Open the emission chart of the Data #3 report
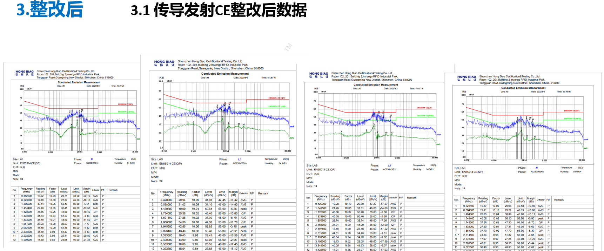Viewport: 604px width, 251px height. (x=79, y=120)
